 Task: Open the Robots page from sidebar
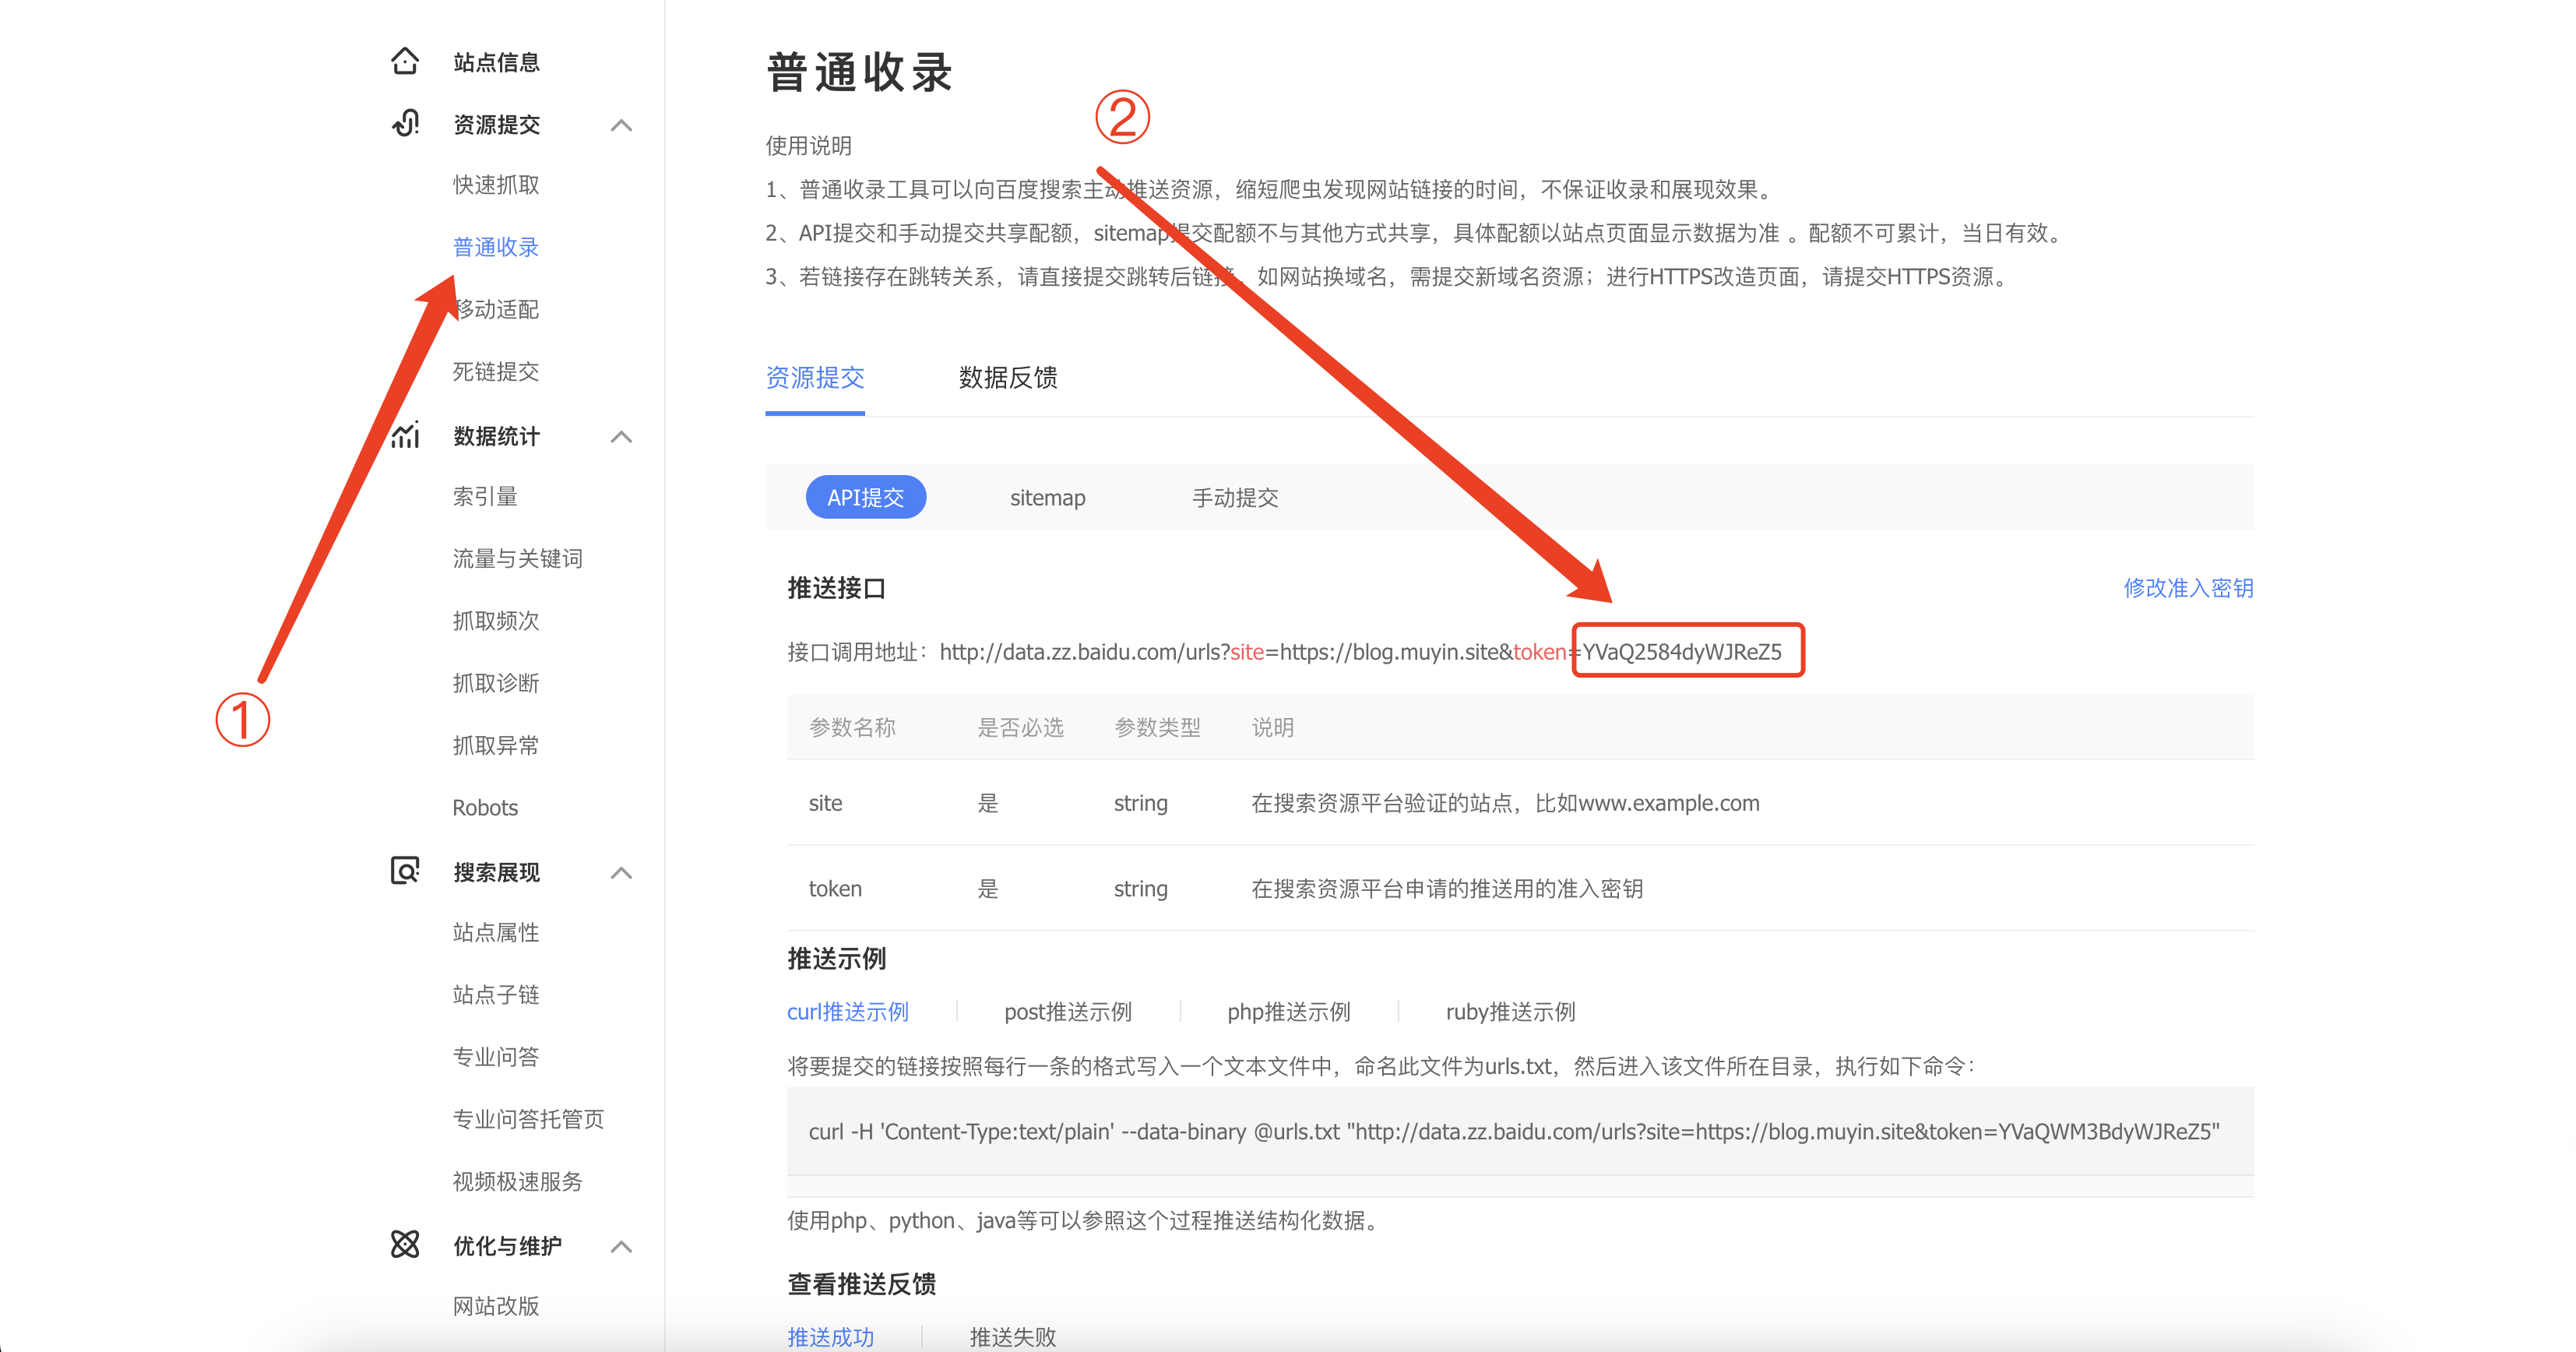point(485,807)
